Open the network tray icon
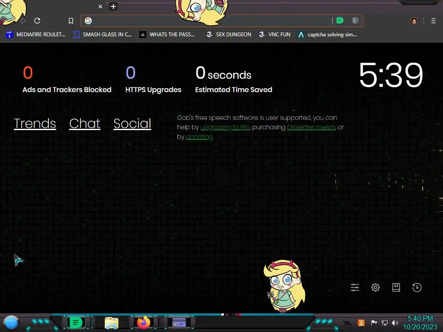 point(385,322)
